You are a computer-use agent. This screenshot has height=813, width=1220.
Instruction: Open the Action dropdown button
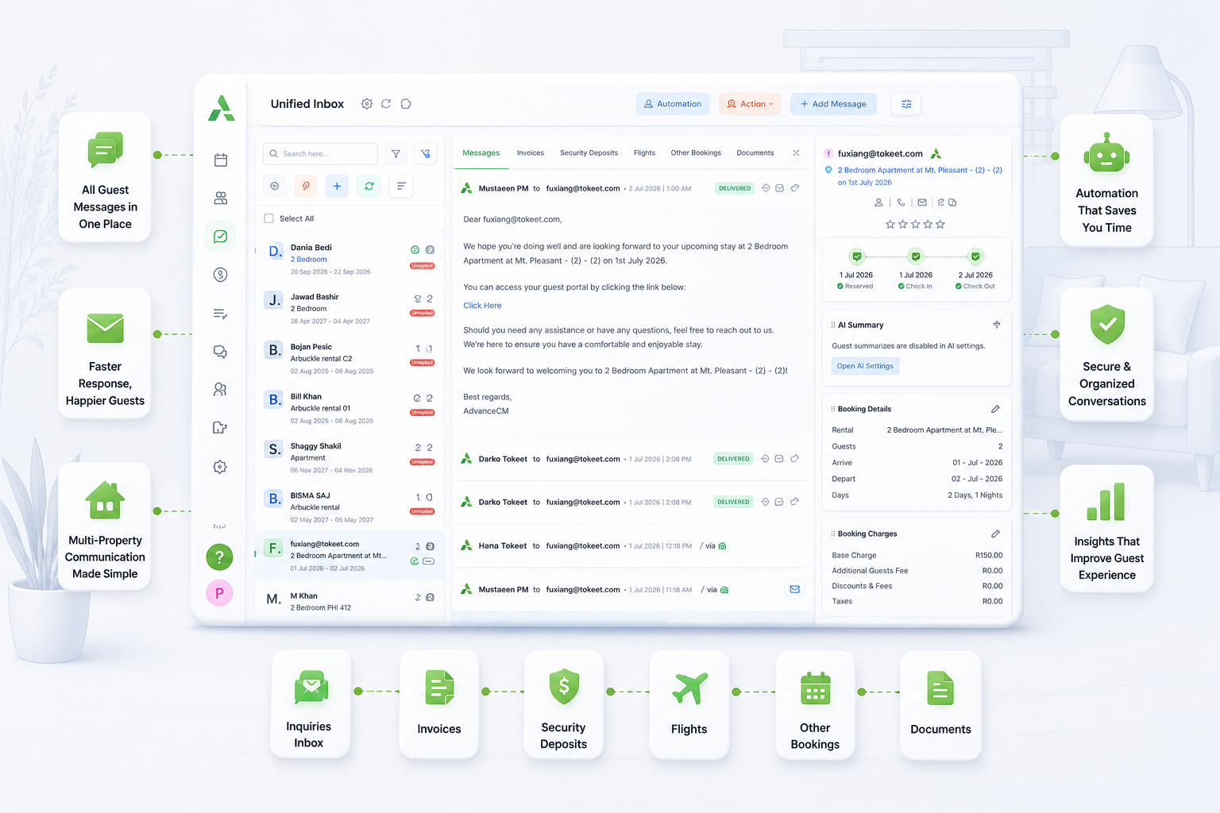point(750,104)
